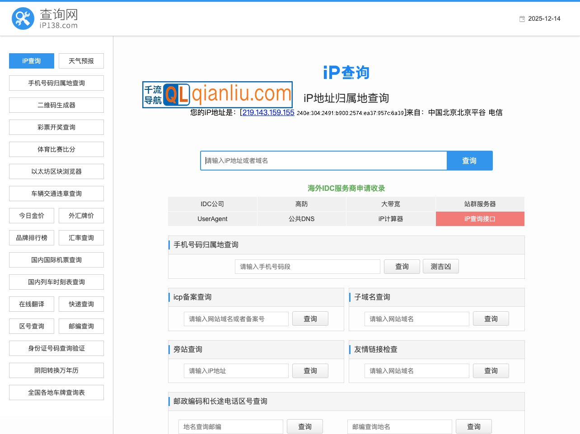Click the IP or domain input field

pyautogui.click(x=323, y=160)
